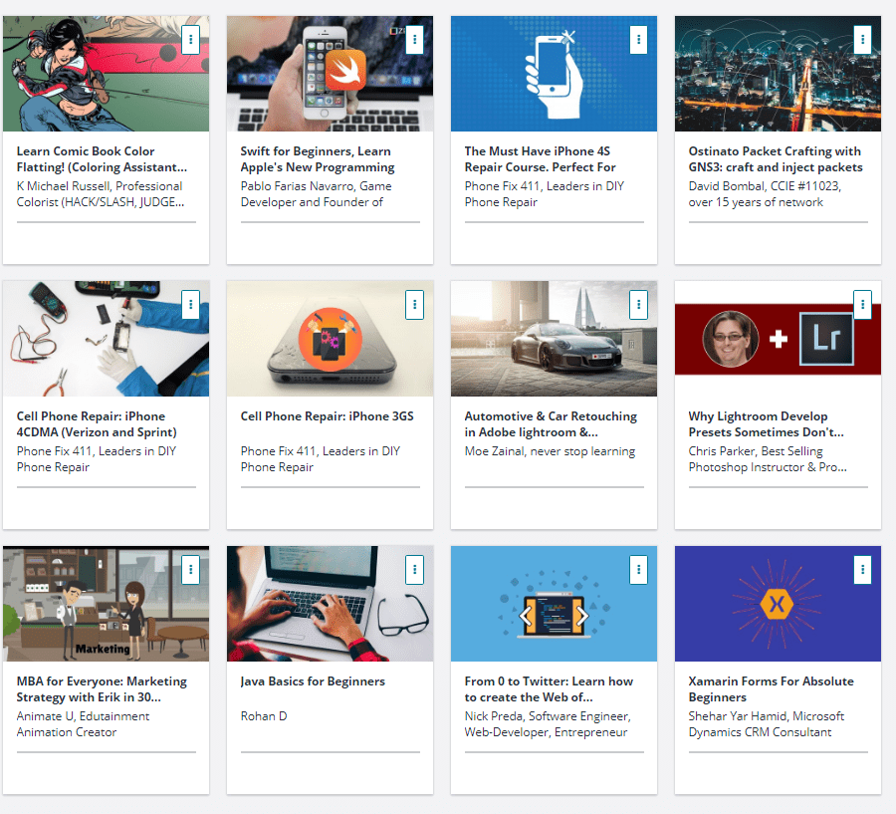Open the options menu for From 0 to Twitter course
Image resolution: width=896 pixels, height=814 pixels.
click(x=638, y=570)
